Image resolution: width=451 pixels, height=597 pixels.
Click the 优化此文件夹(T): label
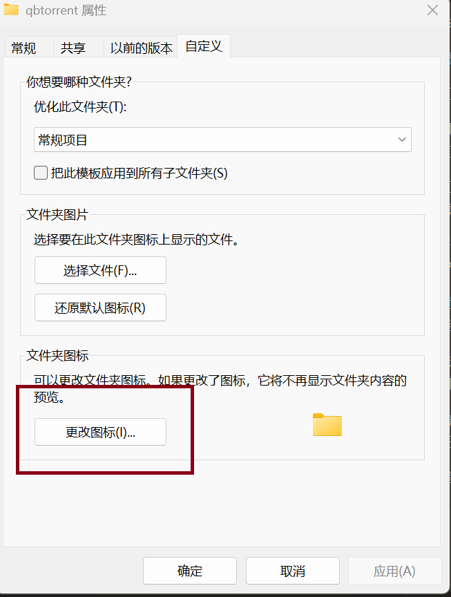[81, 107]
